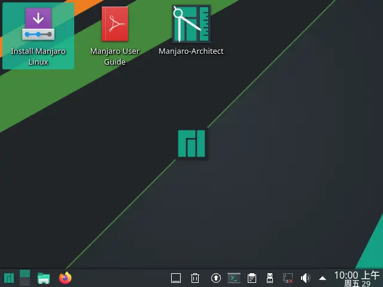Image resolution: width=383 pixels, height=287 pixels.
Task: Click the speaker volume icon
Action: tap(305, 278)
